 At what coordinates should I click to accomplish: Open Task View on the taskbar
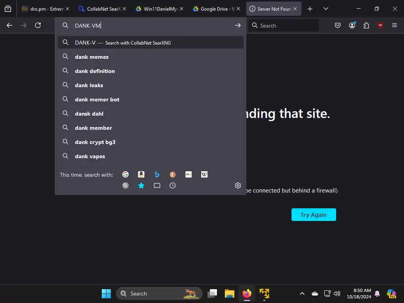point(212,294)
